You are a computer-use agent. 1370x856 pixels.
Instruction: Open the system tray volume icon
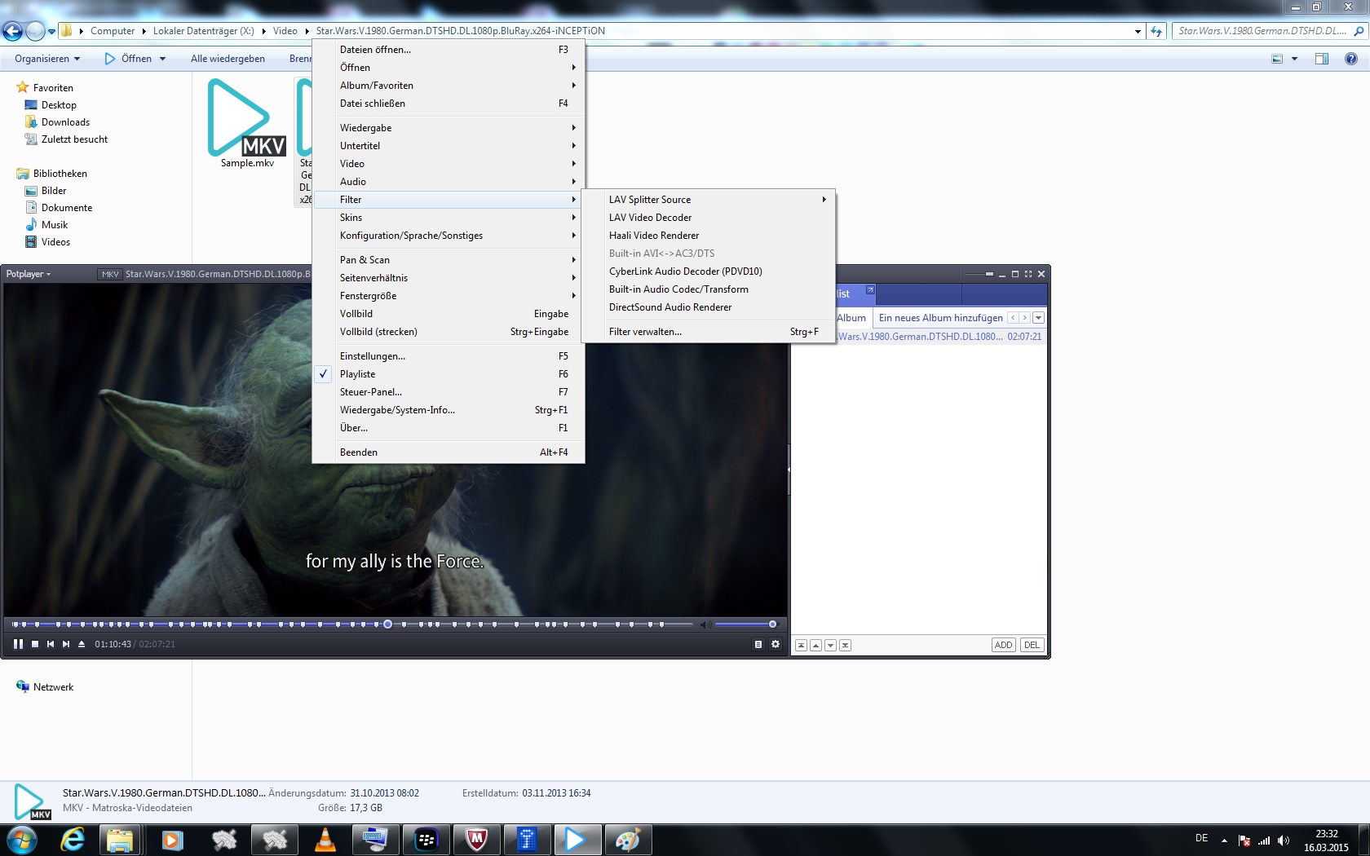coord(1284,840)
